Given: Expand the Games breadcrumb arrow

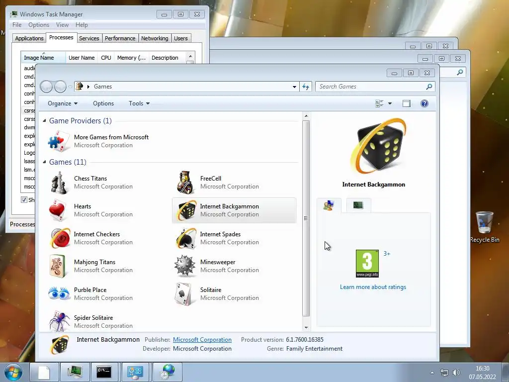Looking at the screenshot, I should coord(88,87).
